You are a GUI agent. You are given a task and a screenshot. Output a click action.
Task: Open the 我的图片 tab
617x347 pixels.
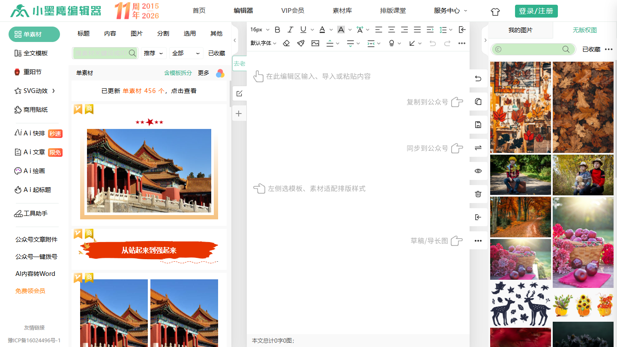[x=521, y=30]
